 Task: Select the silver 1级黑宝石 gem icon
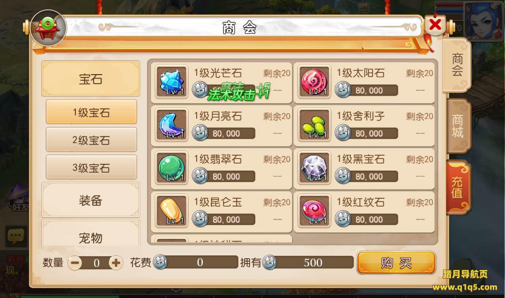tap(314, 168)
